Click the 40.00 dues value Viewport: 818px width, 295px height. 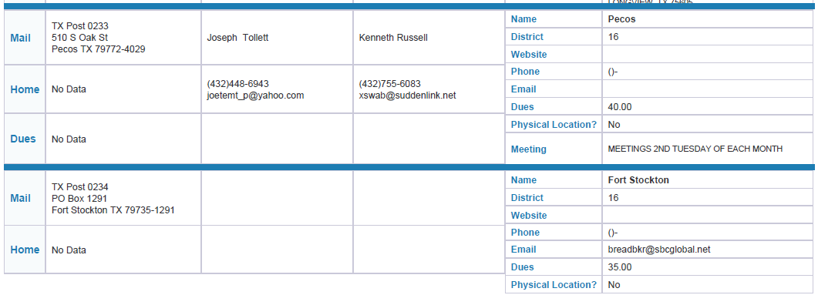pyautogui.click(x=620, y=107)
